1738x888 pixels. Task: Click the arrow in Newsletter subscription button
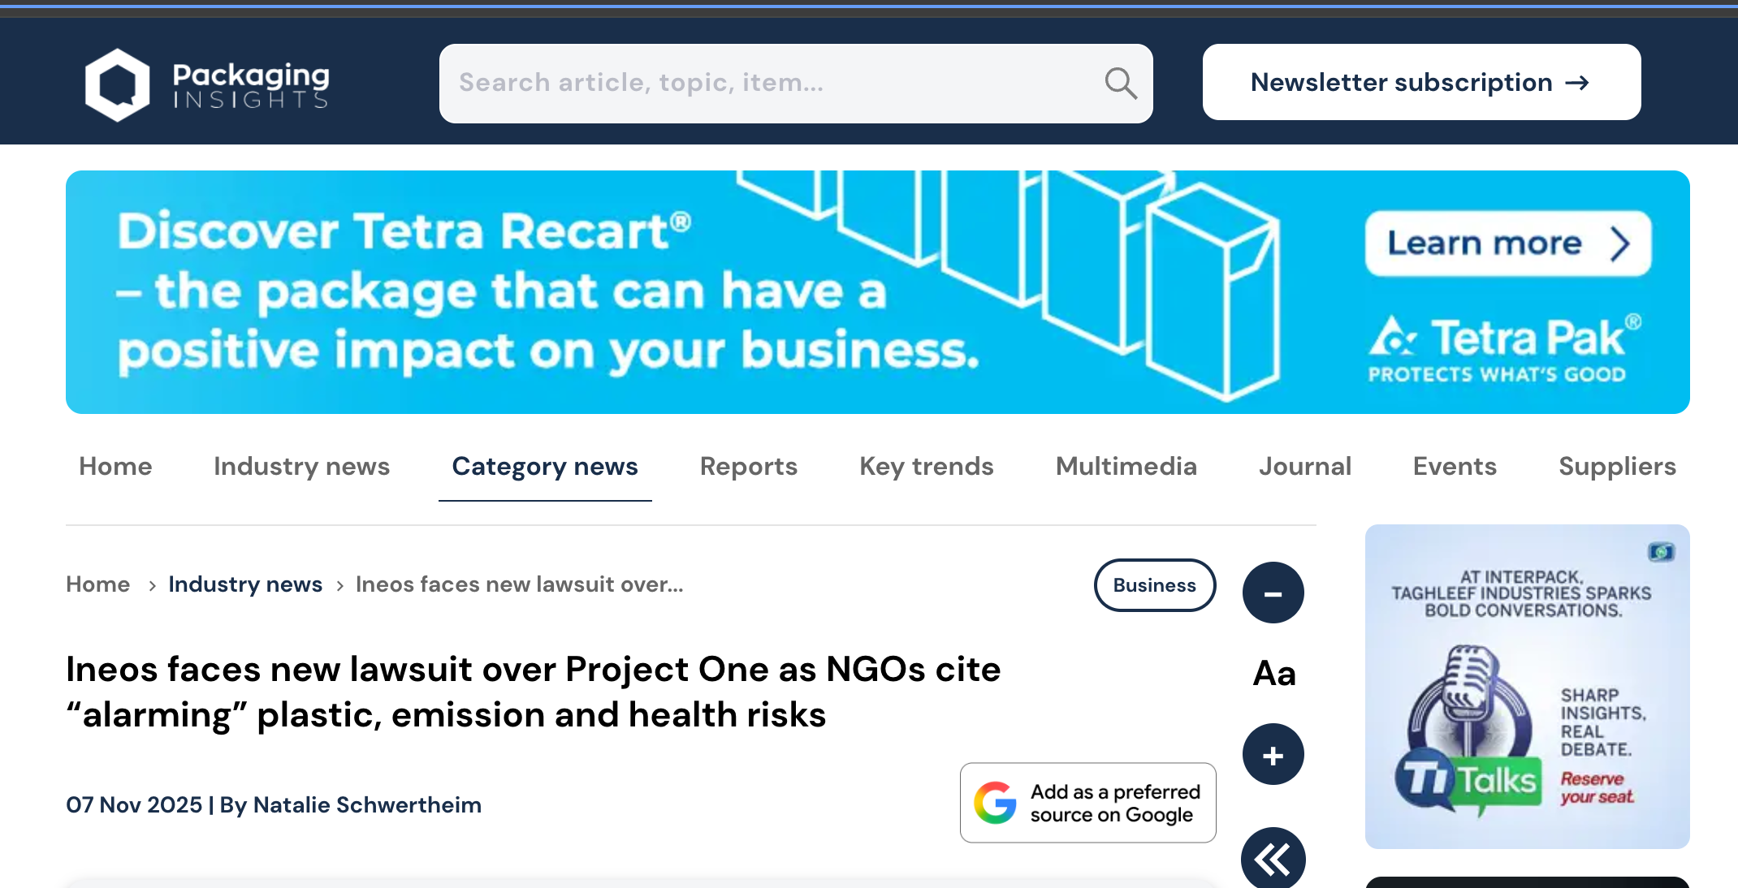click(1578, 82)
